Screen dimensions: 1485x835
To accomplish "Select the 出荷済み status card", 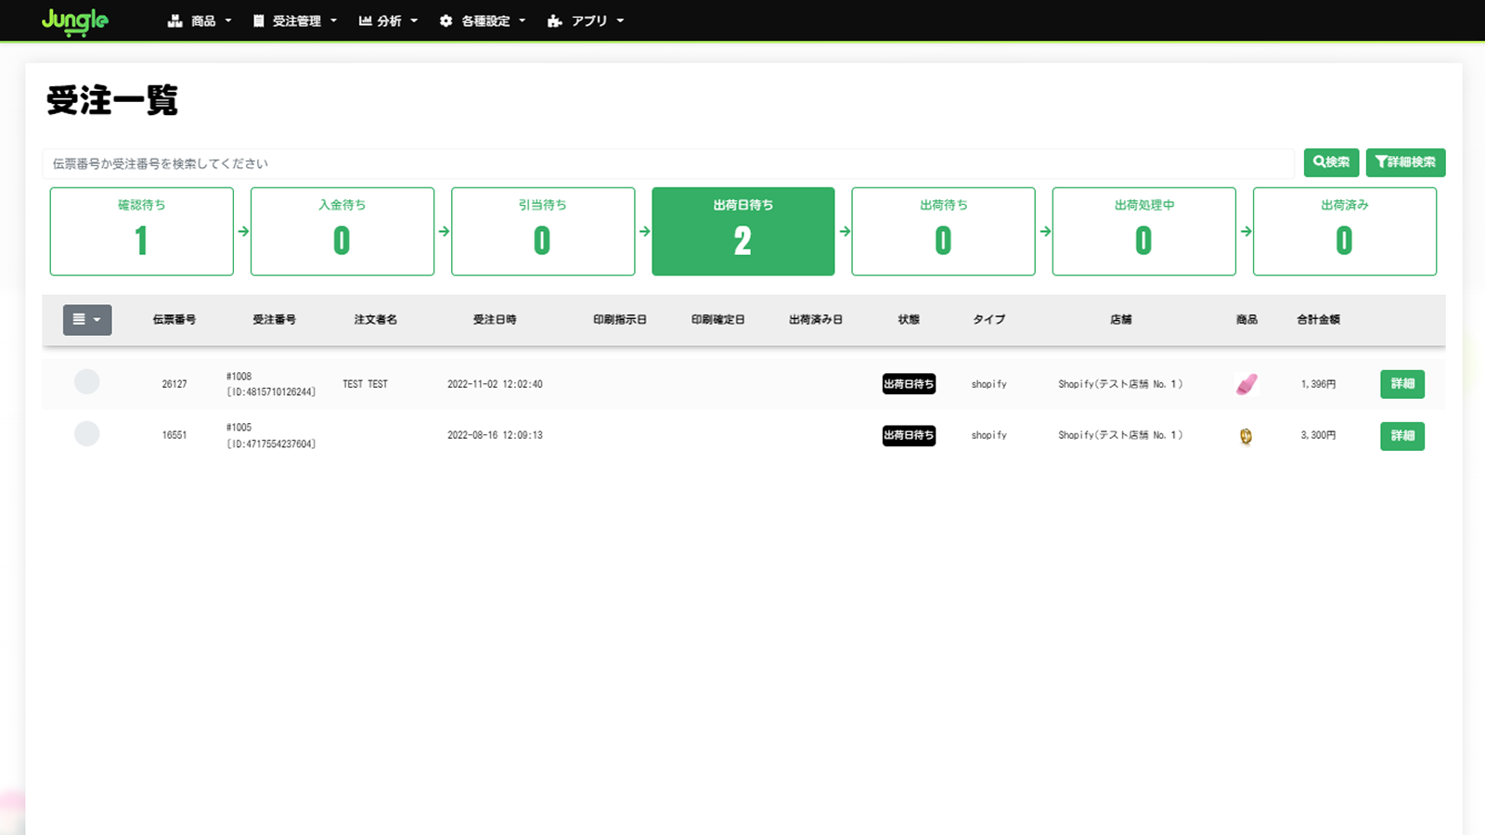I will point(1345,231).
